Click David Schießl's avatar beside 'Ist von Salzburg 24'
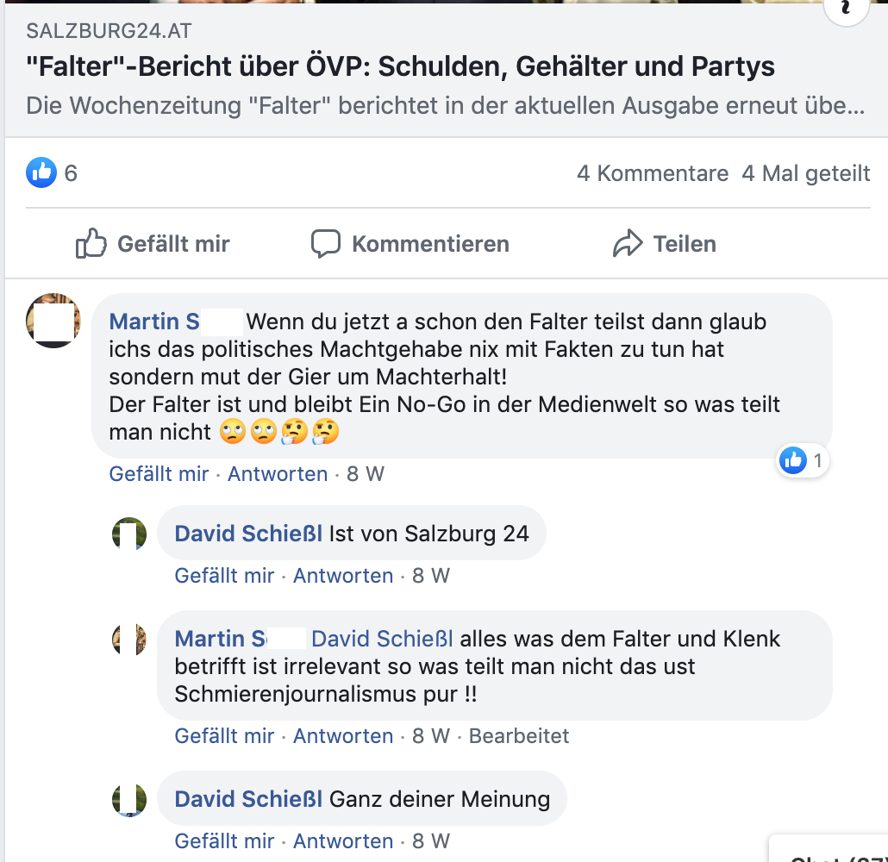The height and width of the screenshot is (862, 888). point(129,534)
